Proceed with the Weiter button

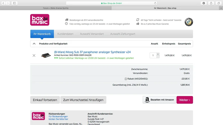[x=185, y=100]
